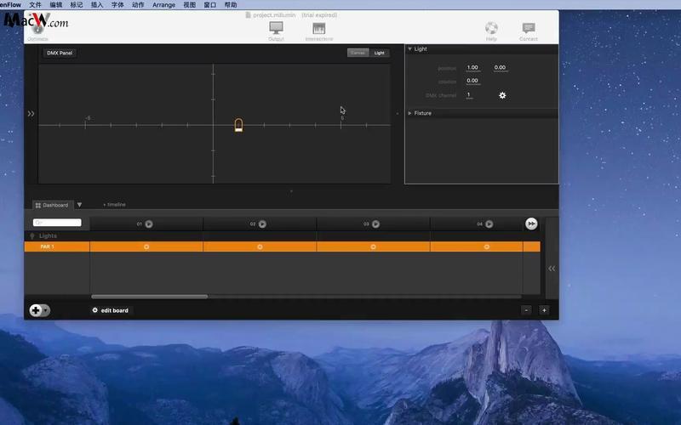
Task: Click PAR 1 cell in column 03
Action: coord(373,246)
